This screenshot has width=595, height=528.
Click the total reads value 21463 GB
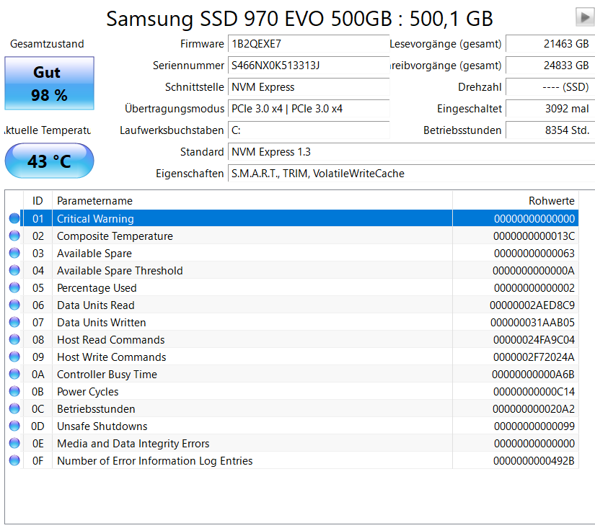(550, 44)
